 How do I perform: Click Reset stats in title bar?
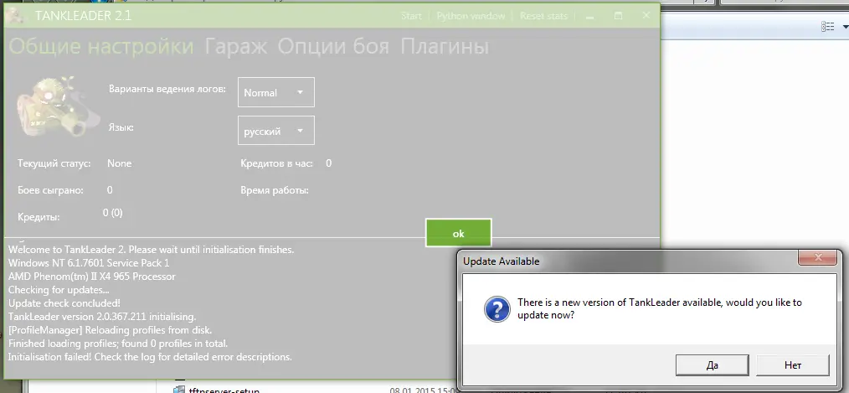(543, 16)
